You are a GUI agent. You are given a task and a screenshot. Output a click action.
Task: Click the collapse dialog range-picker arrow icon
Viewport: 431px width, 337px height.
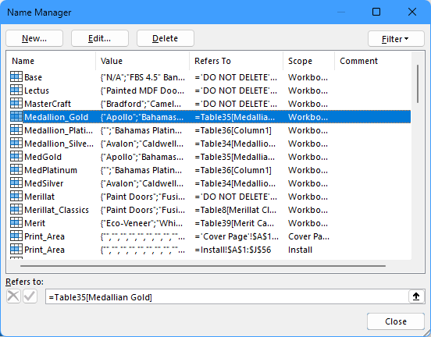tap(416, 296)
